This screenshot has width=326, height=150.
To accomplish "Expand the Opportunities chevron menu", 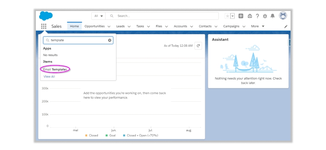I will pos(109,26).
